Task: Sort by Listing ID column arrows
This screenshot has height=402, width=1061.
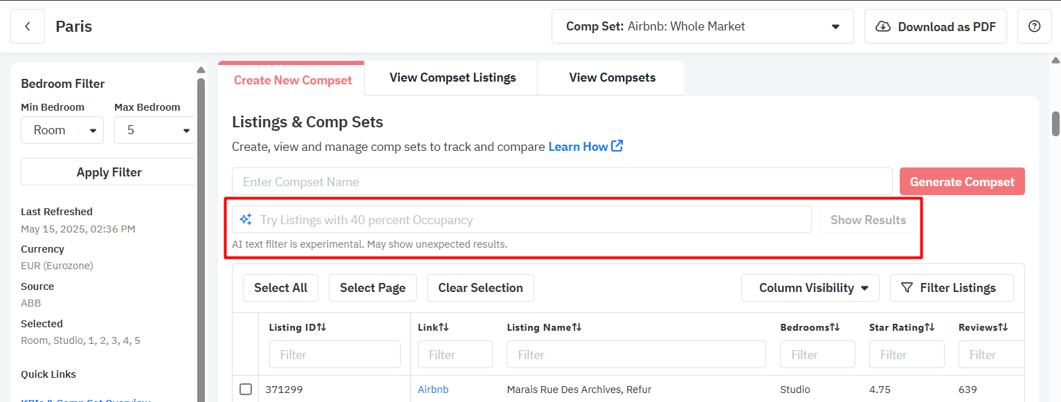Action: coord(322,327)
